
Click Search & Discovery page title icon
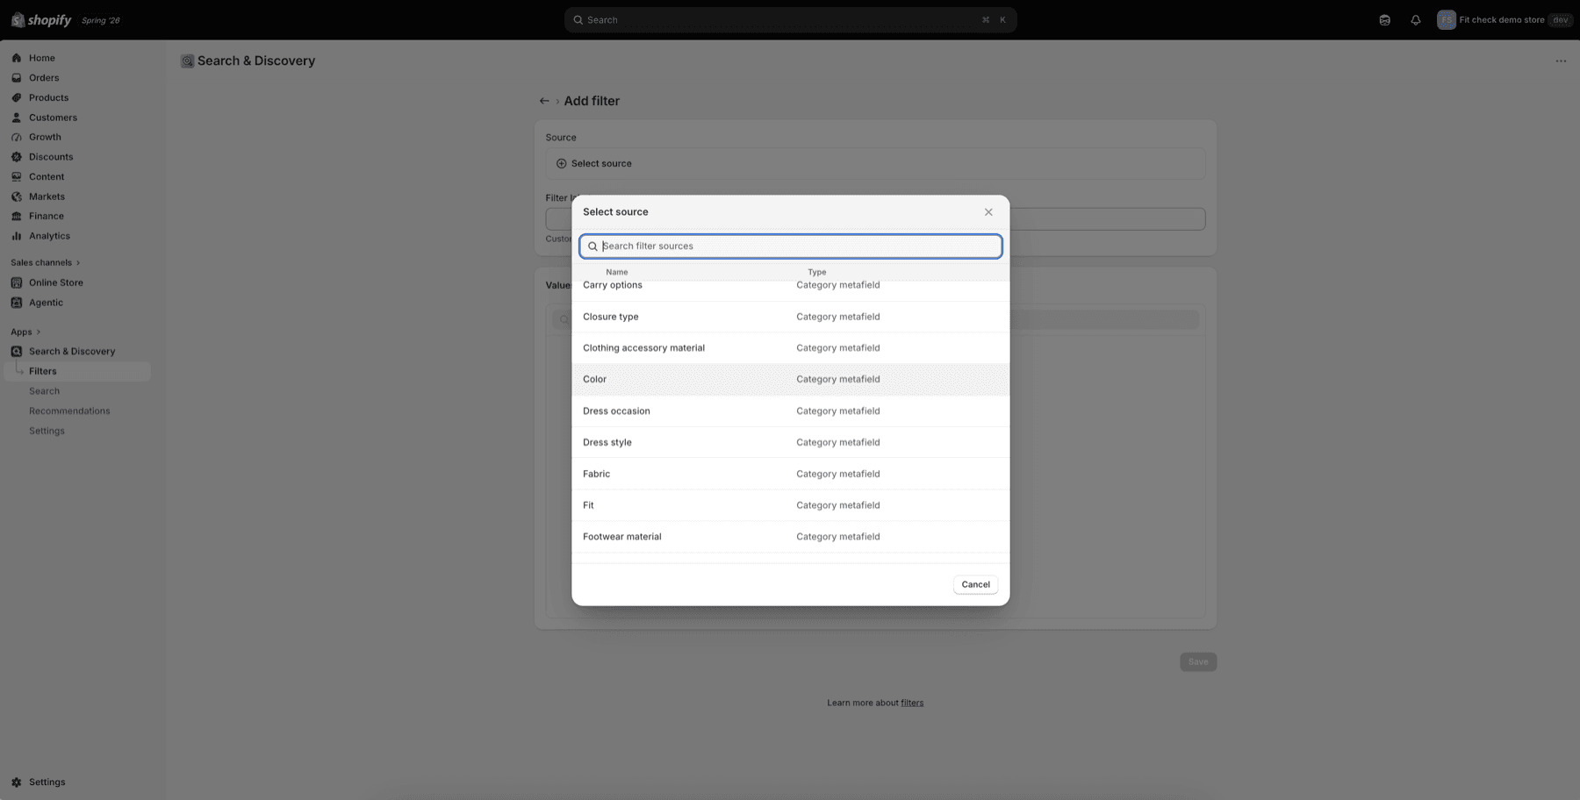click(x=187, y=61)
